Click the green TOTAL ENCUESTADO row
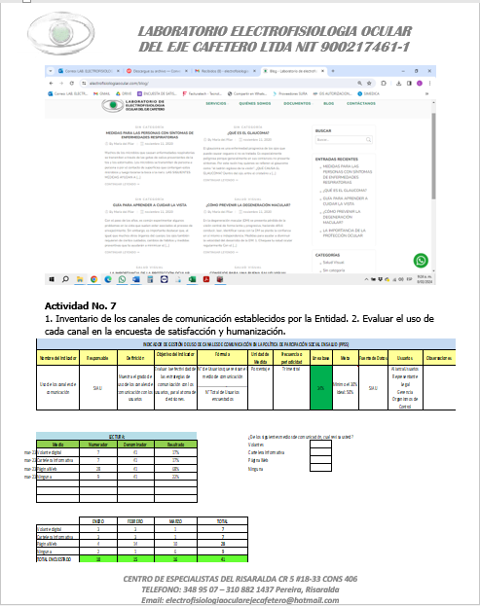480x606 pixels. coord(142,559)
